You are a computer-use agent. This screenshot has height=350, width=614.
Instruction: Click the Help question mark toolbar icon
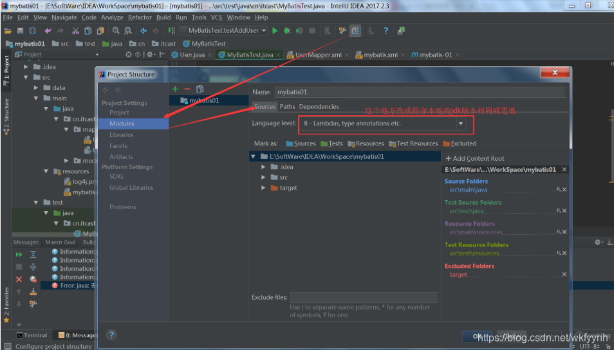coord(386,30)
